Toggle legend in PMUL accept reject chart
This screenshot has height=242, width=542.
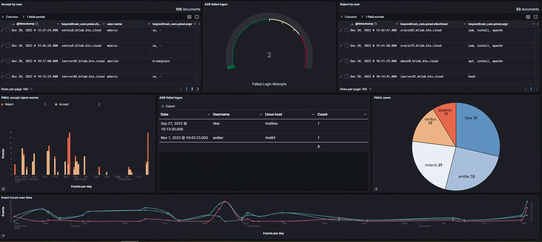3,189
